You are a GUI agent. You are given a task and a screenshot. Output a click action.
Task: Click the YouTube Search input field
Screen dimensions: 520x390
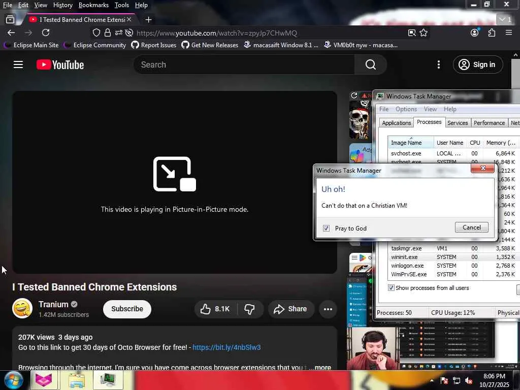[x=244, y=64]
